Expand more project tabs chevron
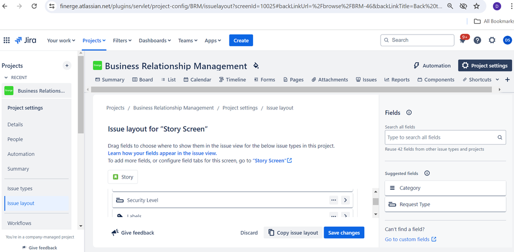 pyautogui.click(x=498, y=80)
